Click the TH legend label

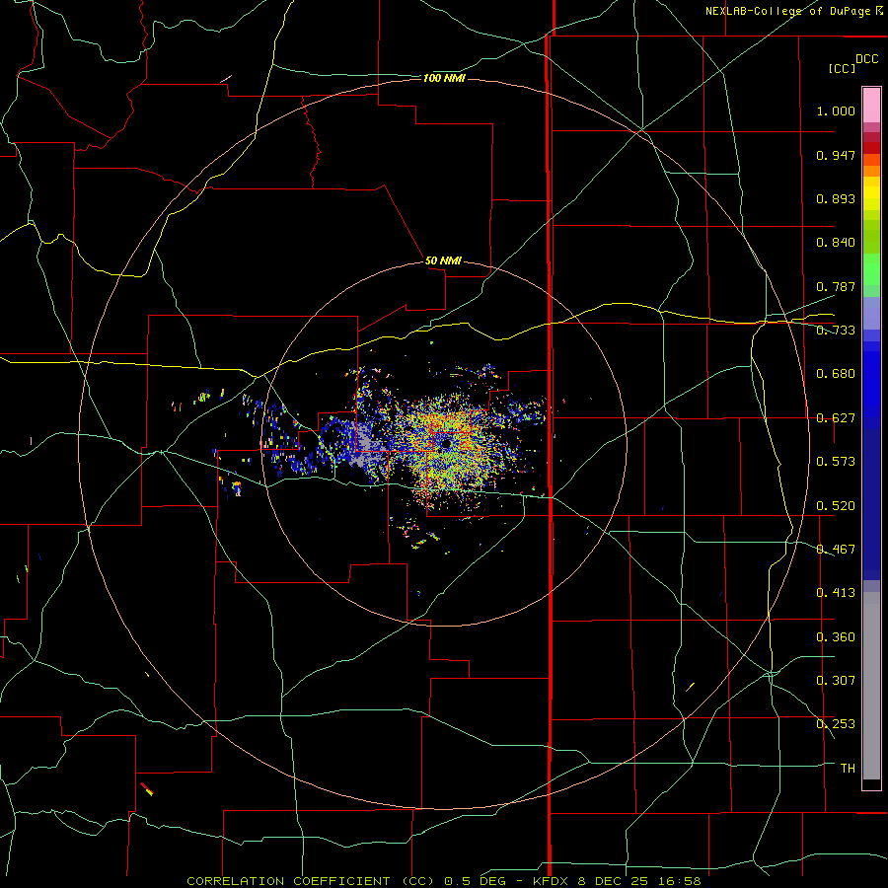848,769
